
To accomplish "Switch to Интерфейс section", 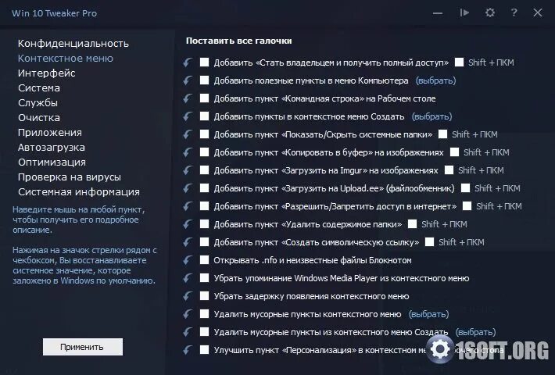I will pyautogui.click(x=47, y=73).
